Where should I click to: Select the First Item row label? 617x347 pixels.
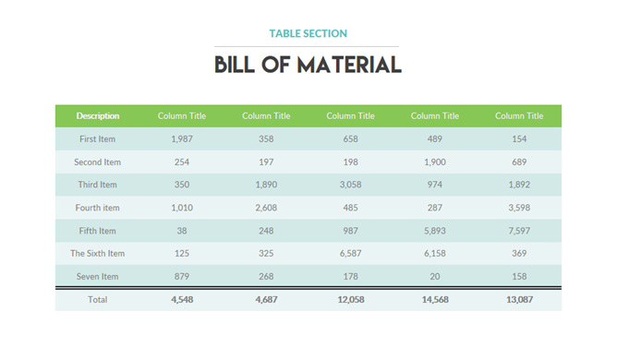(98, 139)
